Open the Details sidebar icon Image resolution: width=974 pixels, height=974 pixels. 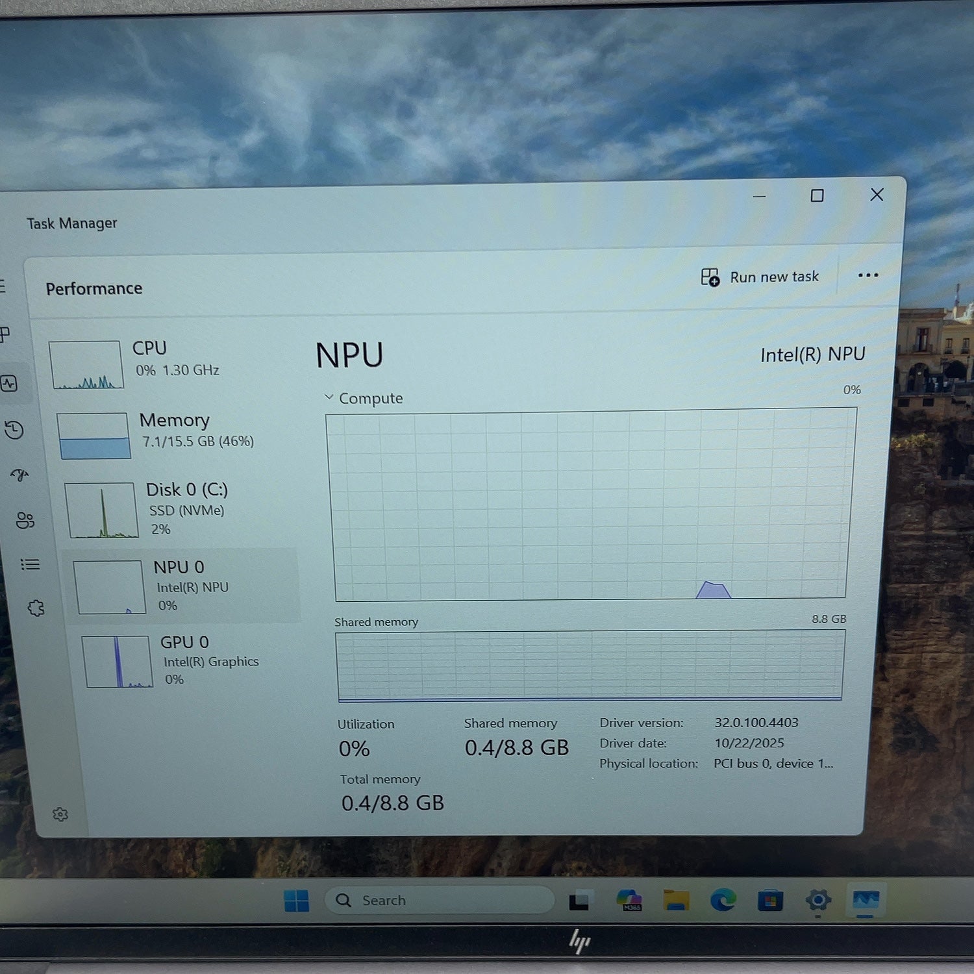pyautogui.click(x=30, y=564)
